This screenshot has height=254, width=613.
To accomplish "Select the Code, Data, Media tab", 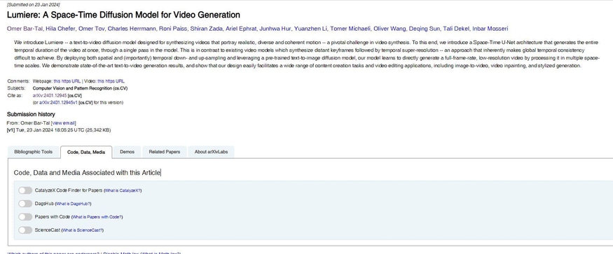I will point(86,152).
